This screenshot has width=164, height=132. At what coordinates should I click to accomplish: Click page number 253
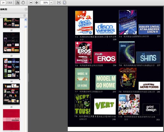(x=158, y=120)
